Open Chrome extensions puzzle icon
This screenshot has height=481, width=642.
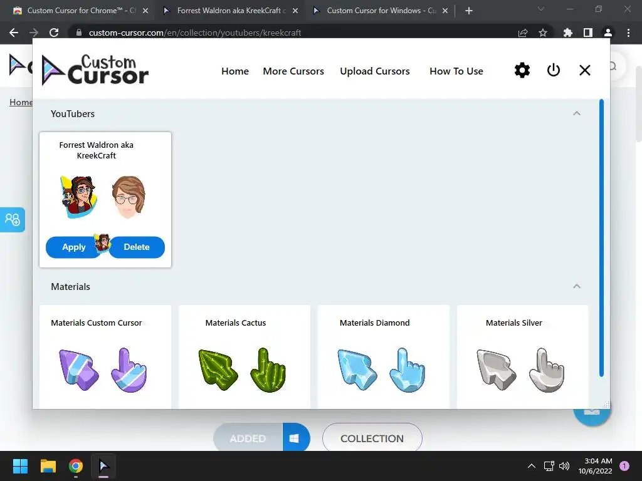tap(567, 33)
